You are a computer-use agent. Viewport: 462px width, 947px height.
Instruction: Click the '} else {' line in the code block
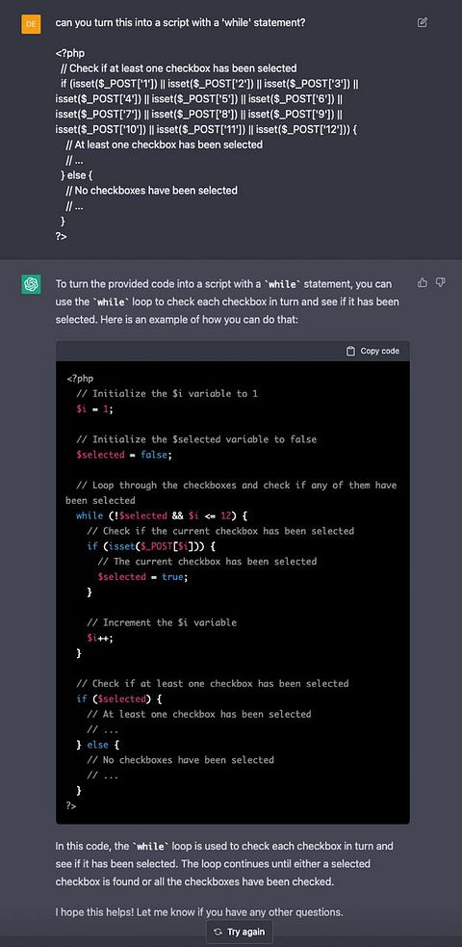coord(97,745)
